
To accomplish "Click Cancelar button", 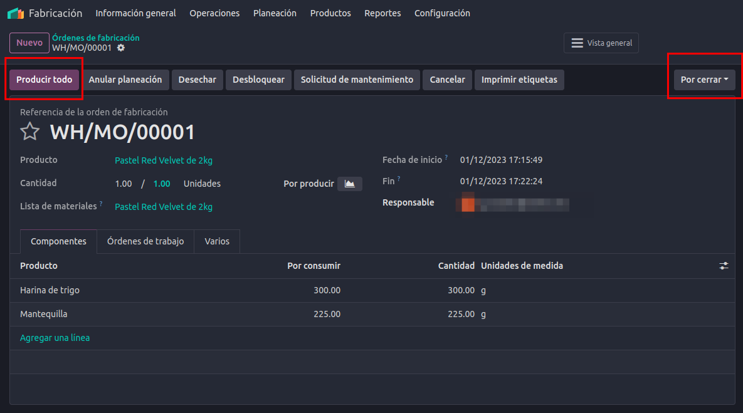I will point(447,80).
